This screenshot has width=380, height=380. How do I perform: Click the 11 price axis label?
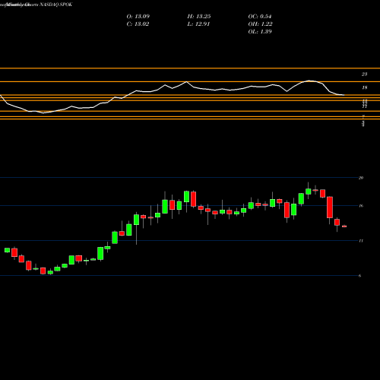pyautogui.click(x=361, y=241)
